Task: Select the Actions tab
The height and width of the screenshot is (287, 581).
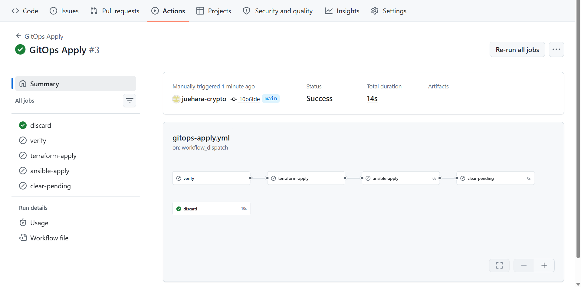Action: click(x=168, y=11)
